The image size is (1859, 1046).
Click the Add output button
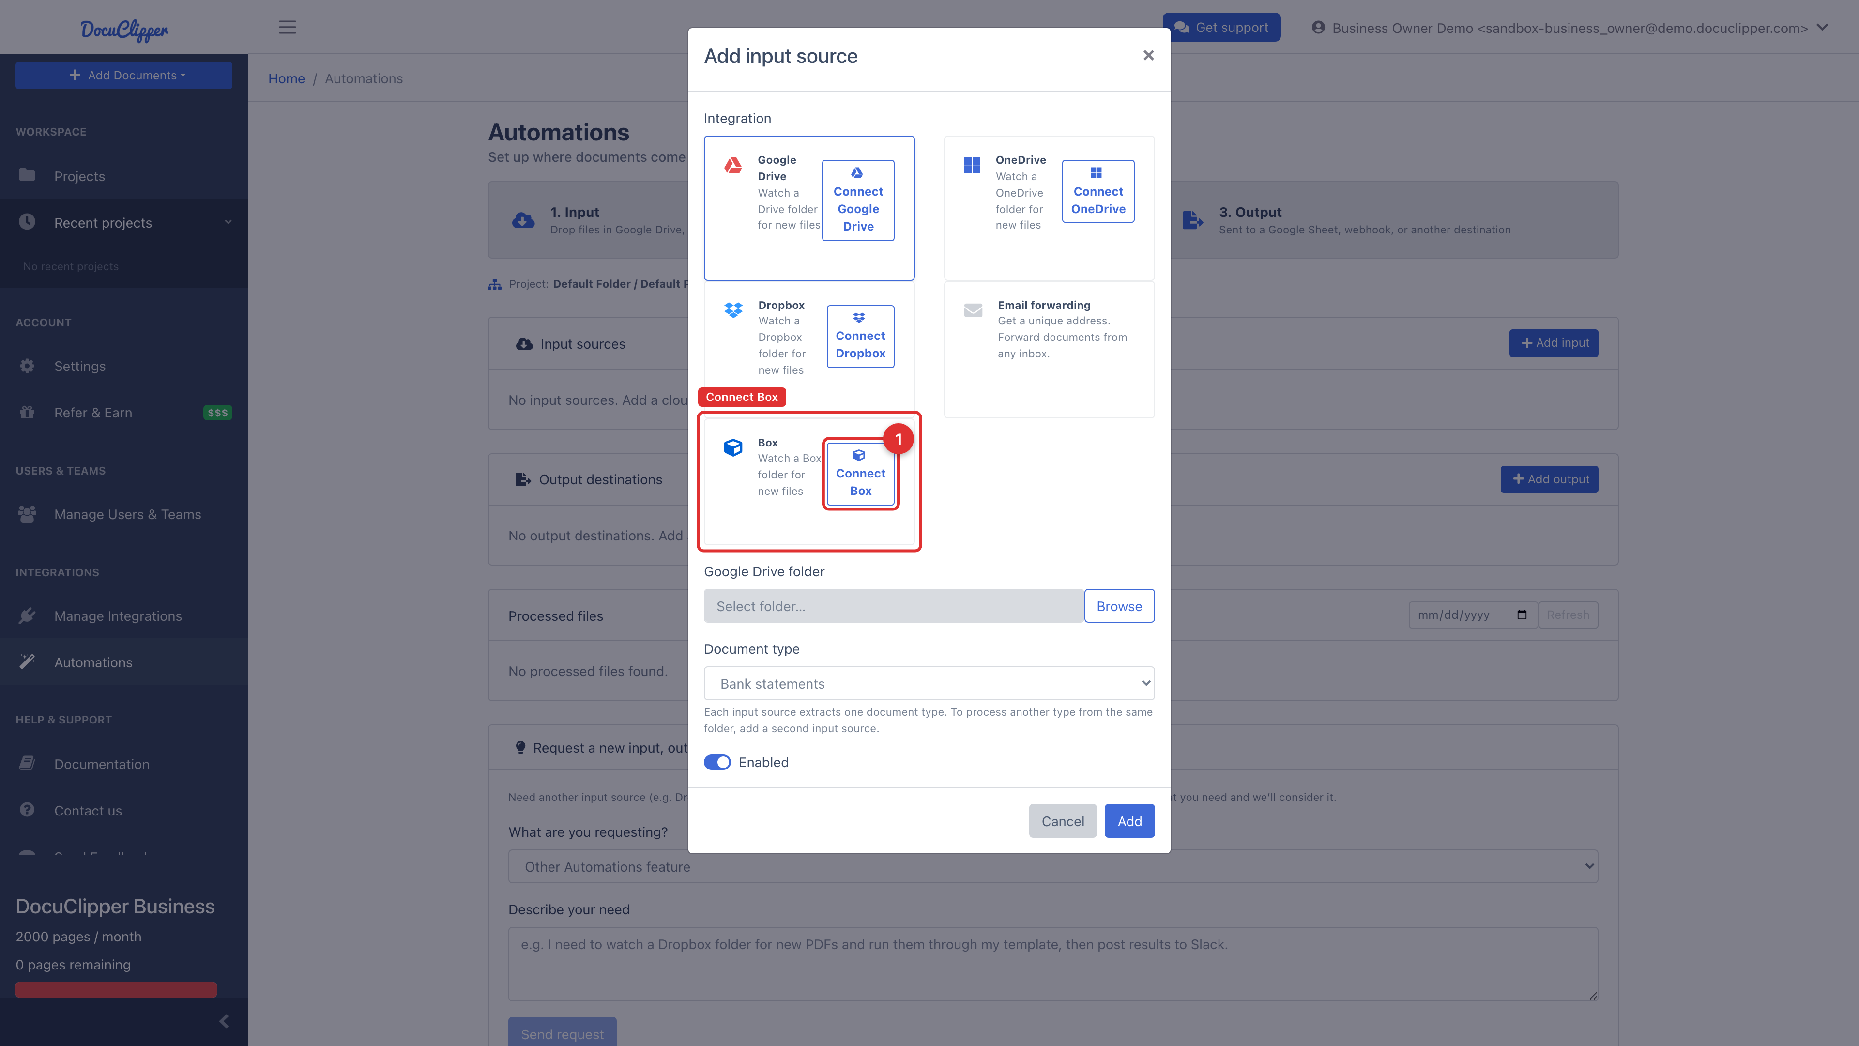pos(1549,479)
